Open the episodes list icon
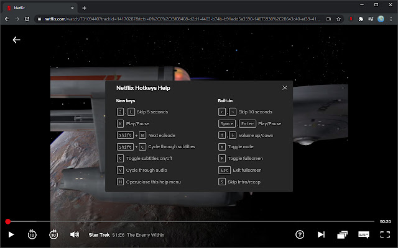Viewport: 398px width, 248px height. tap(342, 235)
